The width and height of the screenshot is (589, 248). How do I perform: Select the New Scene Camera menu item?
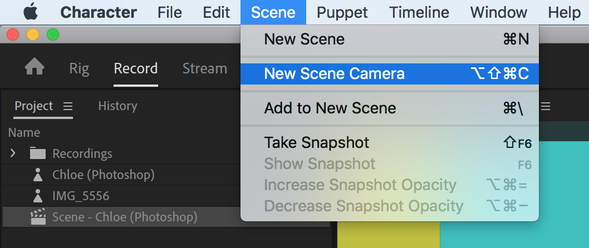click(334, 73)
